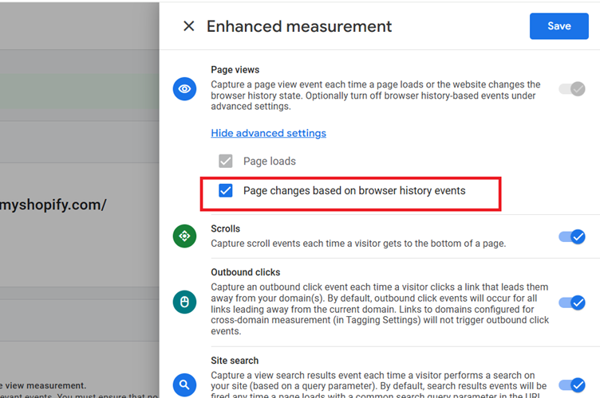Select the Page views heading
Image resolution: width=600 pixels, height=398 pixels.
coord(235,70)
